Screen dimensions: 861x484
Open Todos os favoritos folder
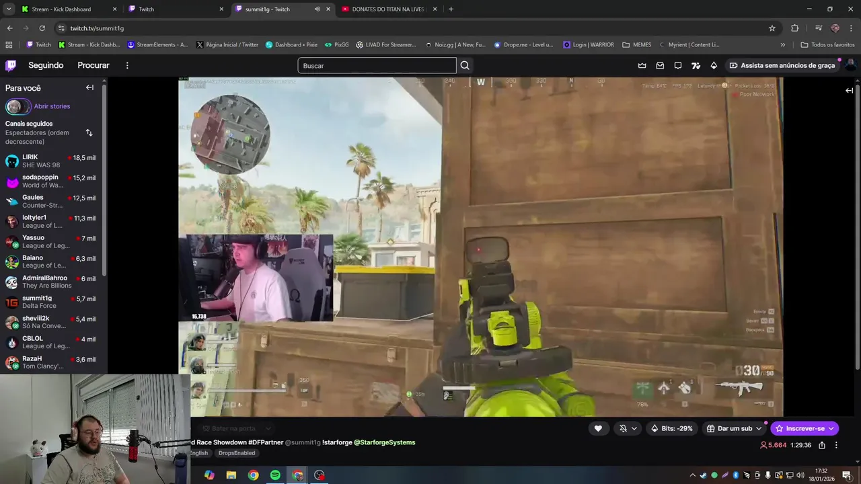point(827,45)
